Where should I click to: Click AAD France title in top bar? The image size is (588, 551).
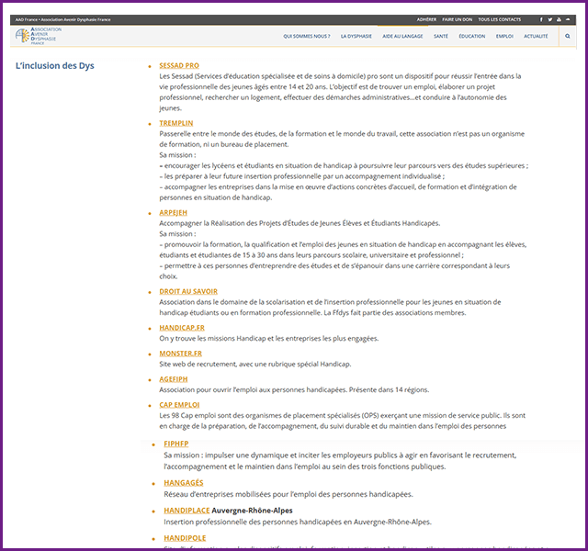pos(63,19)
